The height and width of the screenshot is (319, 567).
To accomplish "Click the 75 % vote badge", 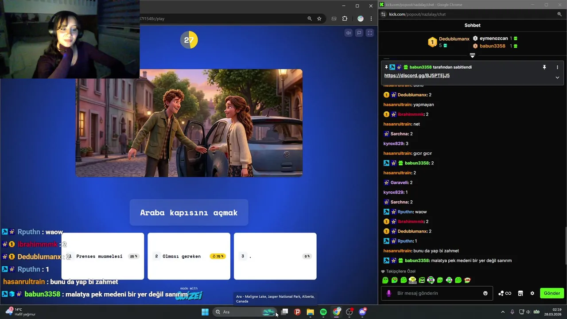I will point(217,256).
